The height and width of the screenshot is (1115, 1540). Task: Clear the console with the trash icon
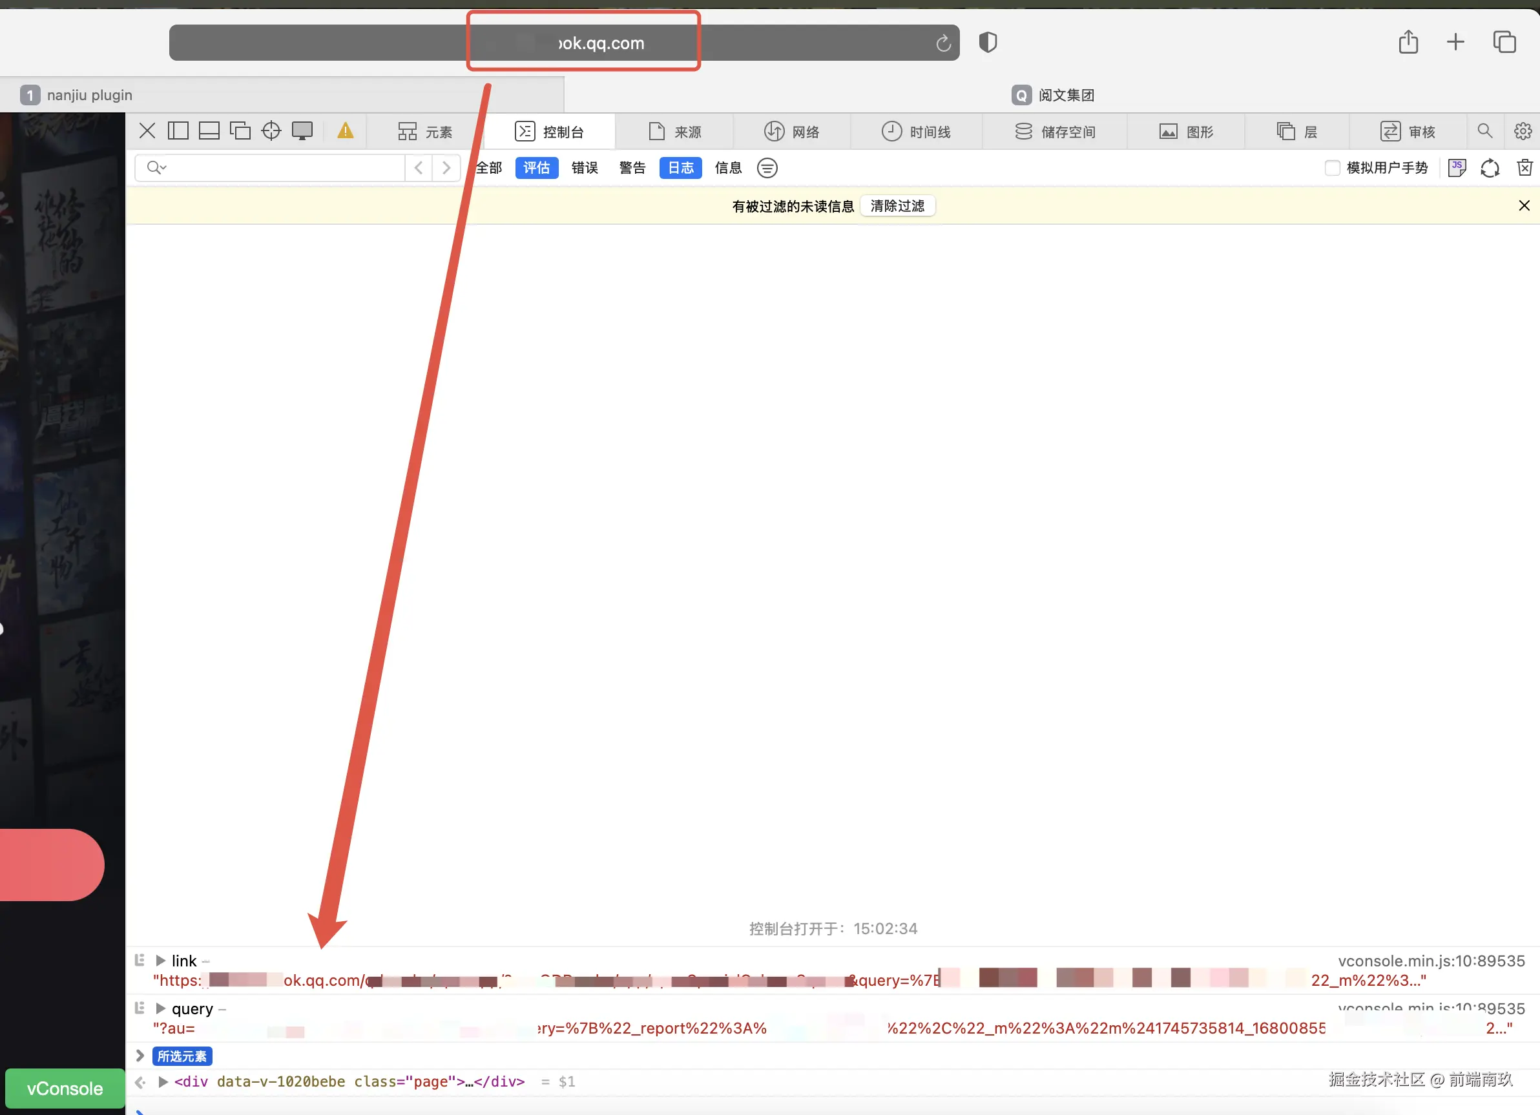pyautogui.click(x=1524, y=168)
